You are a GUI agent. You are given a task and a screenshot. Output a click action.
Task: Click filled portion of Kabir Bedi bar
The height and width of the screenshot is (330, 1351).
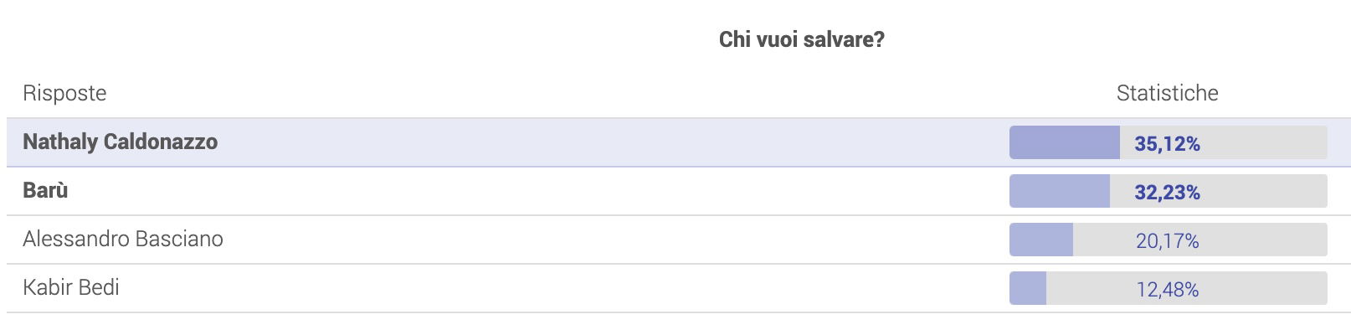[x=1028, y=288]
